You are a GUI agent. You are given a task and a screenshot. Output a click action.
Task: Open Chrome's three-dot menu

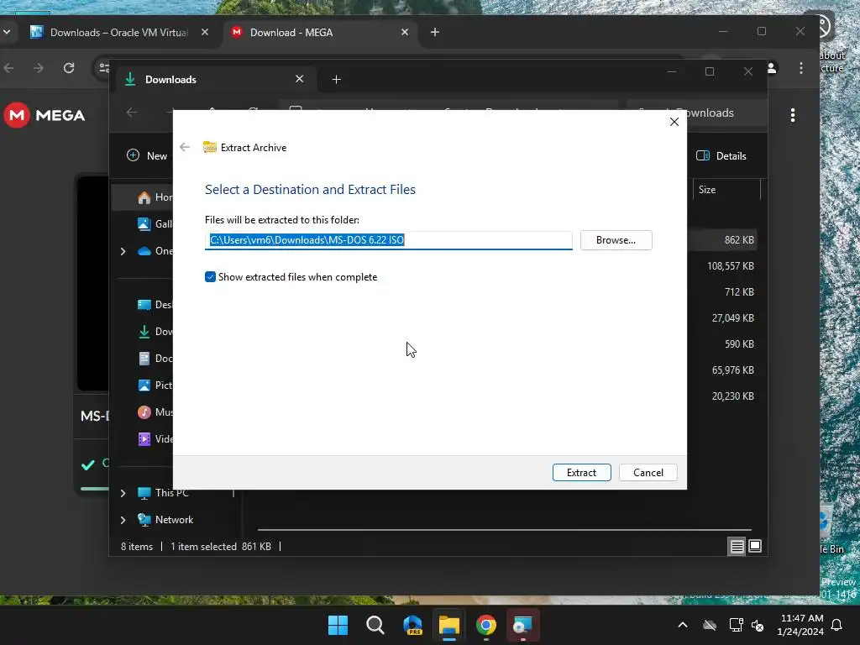point(800,68)
